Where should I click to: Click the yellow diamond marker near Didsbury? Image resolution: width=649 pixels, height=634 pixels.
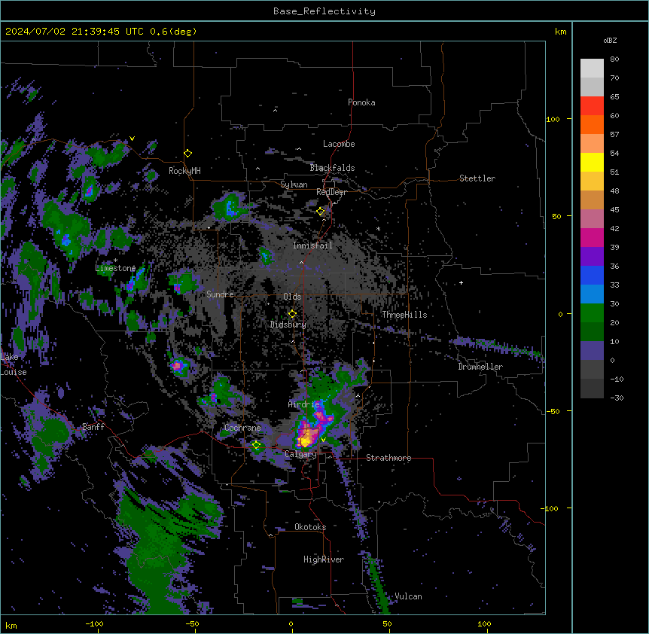click(x=292, y=313)
